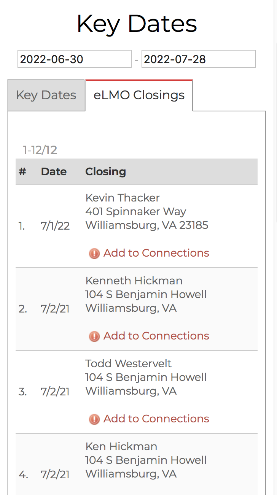Screen dimensions: 277x495
Task: Add Todd Westervelt to Connections
Action: 156,419
